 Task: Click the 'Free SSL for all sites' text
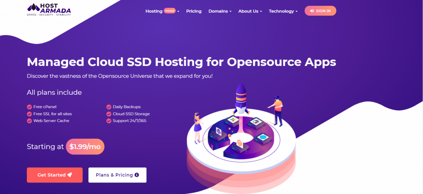click(x=52, y=114)
